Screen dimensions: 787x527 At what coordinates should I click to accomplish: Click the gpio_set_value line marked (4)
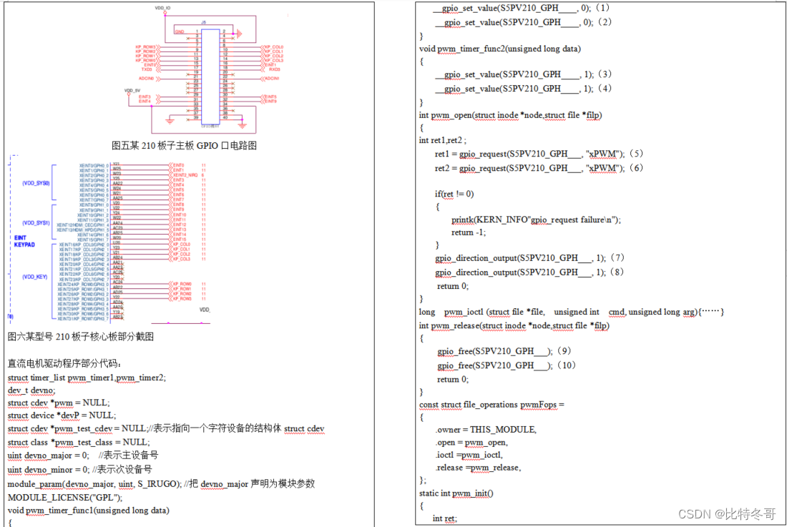coord(522,89)
